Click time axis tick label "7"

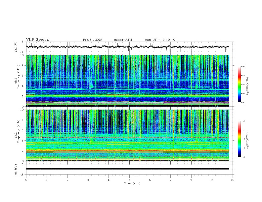pos(171,180)
